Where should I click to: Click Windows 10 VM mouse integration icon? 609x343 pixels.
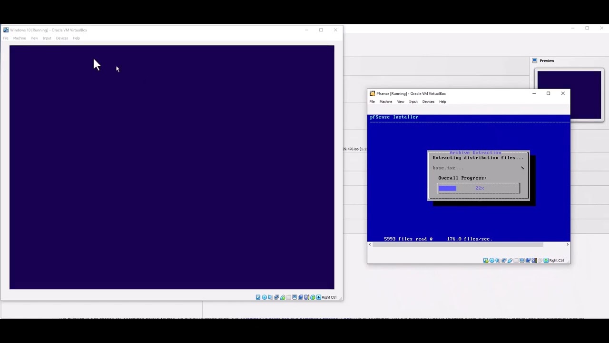tap(313, 297)
